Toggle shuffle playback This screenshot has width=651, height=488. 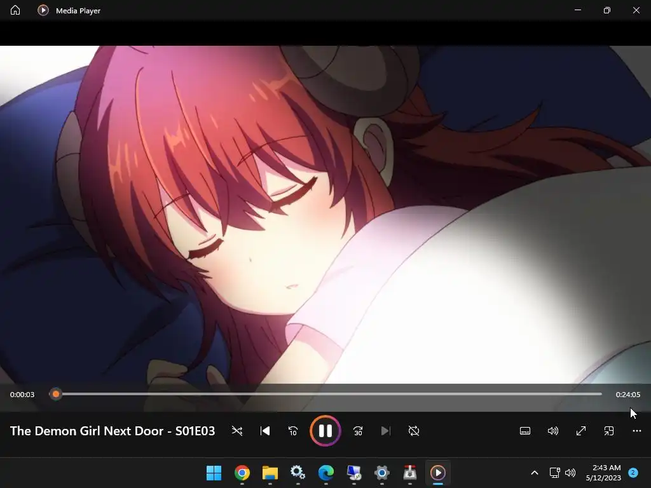coord(237,431)
